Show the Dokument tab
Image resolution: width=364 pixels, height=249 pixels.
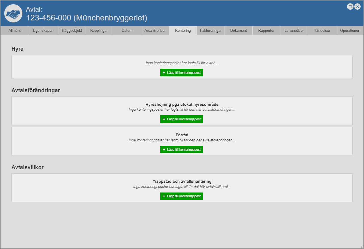tap(238, 31)
